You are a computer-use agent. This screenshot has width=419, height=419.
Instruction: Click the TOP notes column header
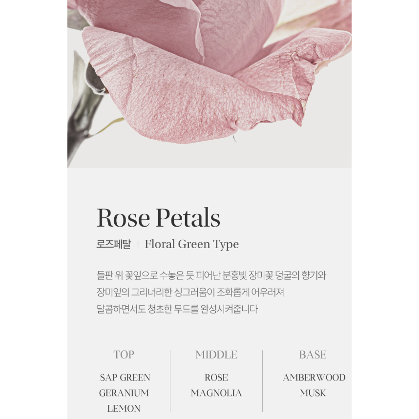[x=124, y=355]
